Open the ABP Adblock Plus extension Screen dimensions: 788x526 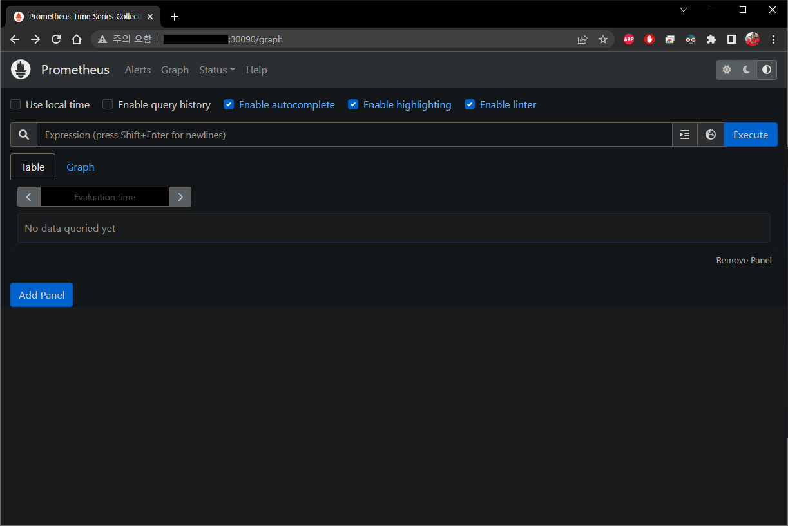click(629, 39)
